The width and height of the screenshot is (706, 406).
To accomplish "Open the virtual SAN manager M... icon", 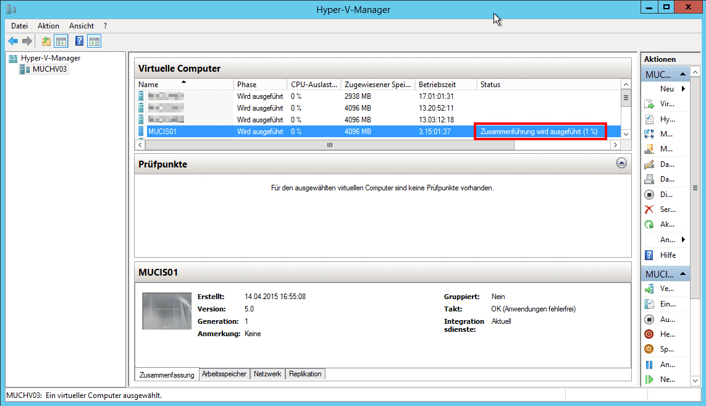I will pyautogui.click(x=649, y=149).
